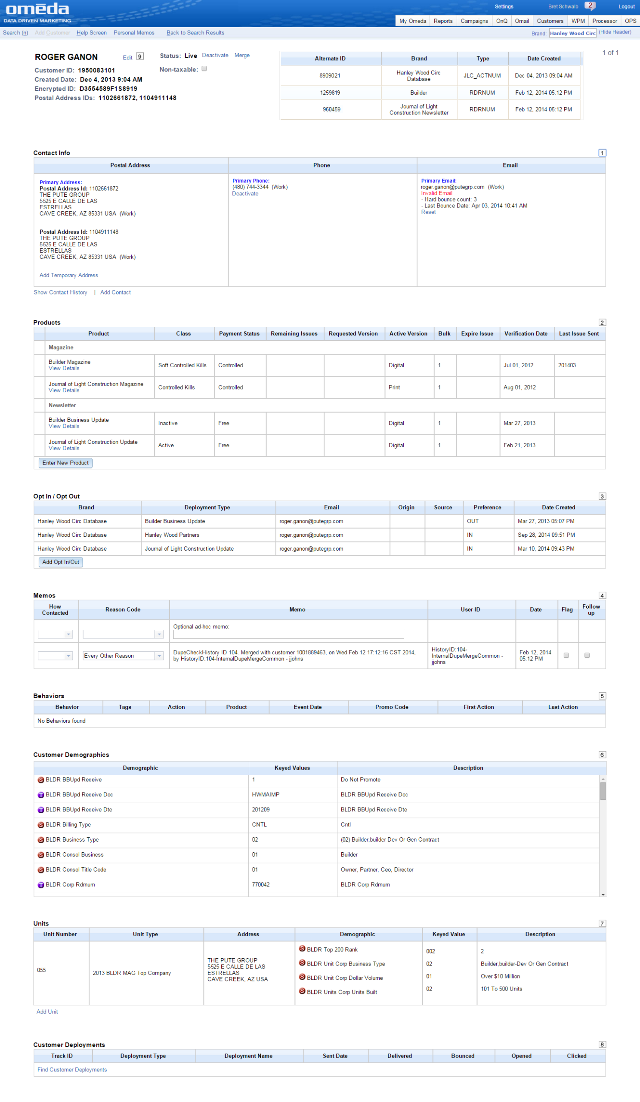Click the section 5 marker for Behaviors
The image size is (640, 1102).
click(602, 696)
